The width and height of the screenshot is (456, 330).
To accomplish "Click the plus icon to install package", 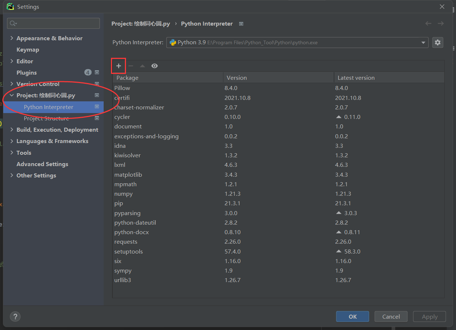I will click(118, 66).
